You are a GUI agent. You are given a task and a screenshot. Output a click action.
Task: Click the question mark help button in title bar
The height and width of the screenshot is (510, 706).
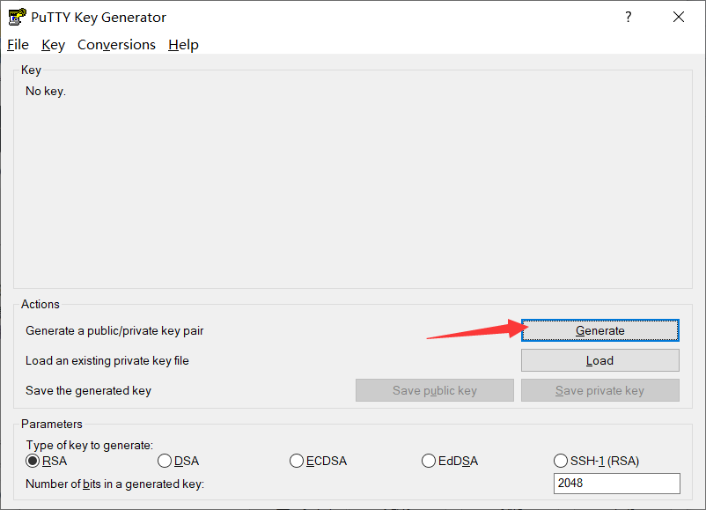tap(629, 17)
